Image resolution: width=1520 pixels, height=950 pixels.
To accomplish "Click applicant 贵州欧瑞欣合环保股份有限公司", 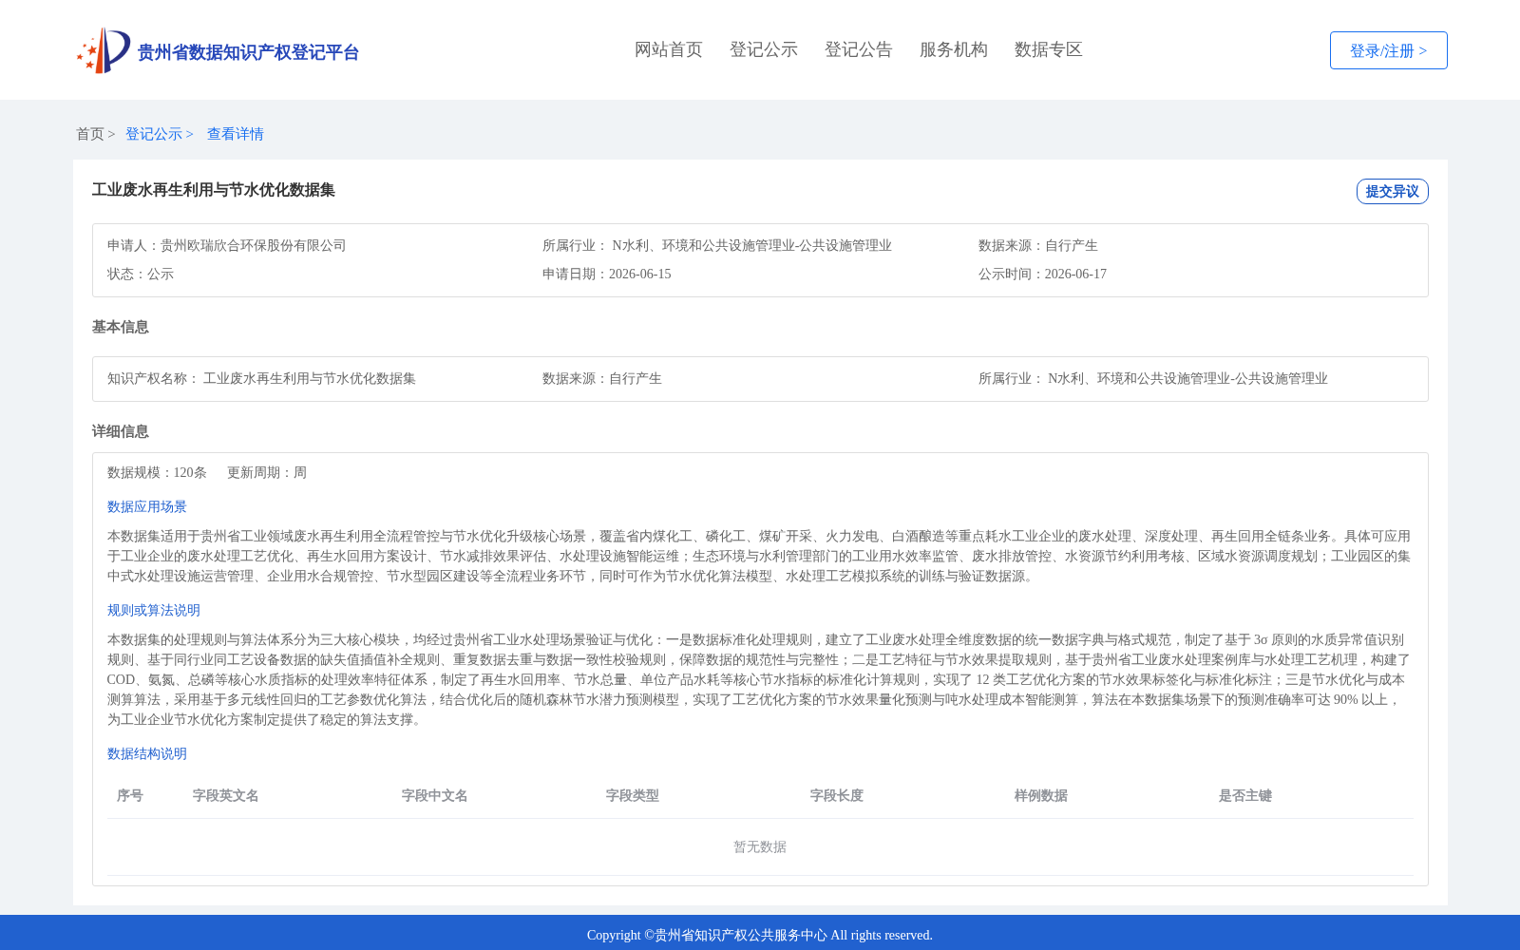I will click(x=253, y=245).
